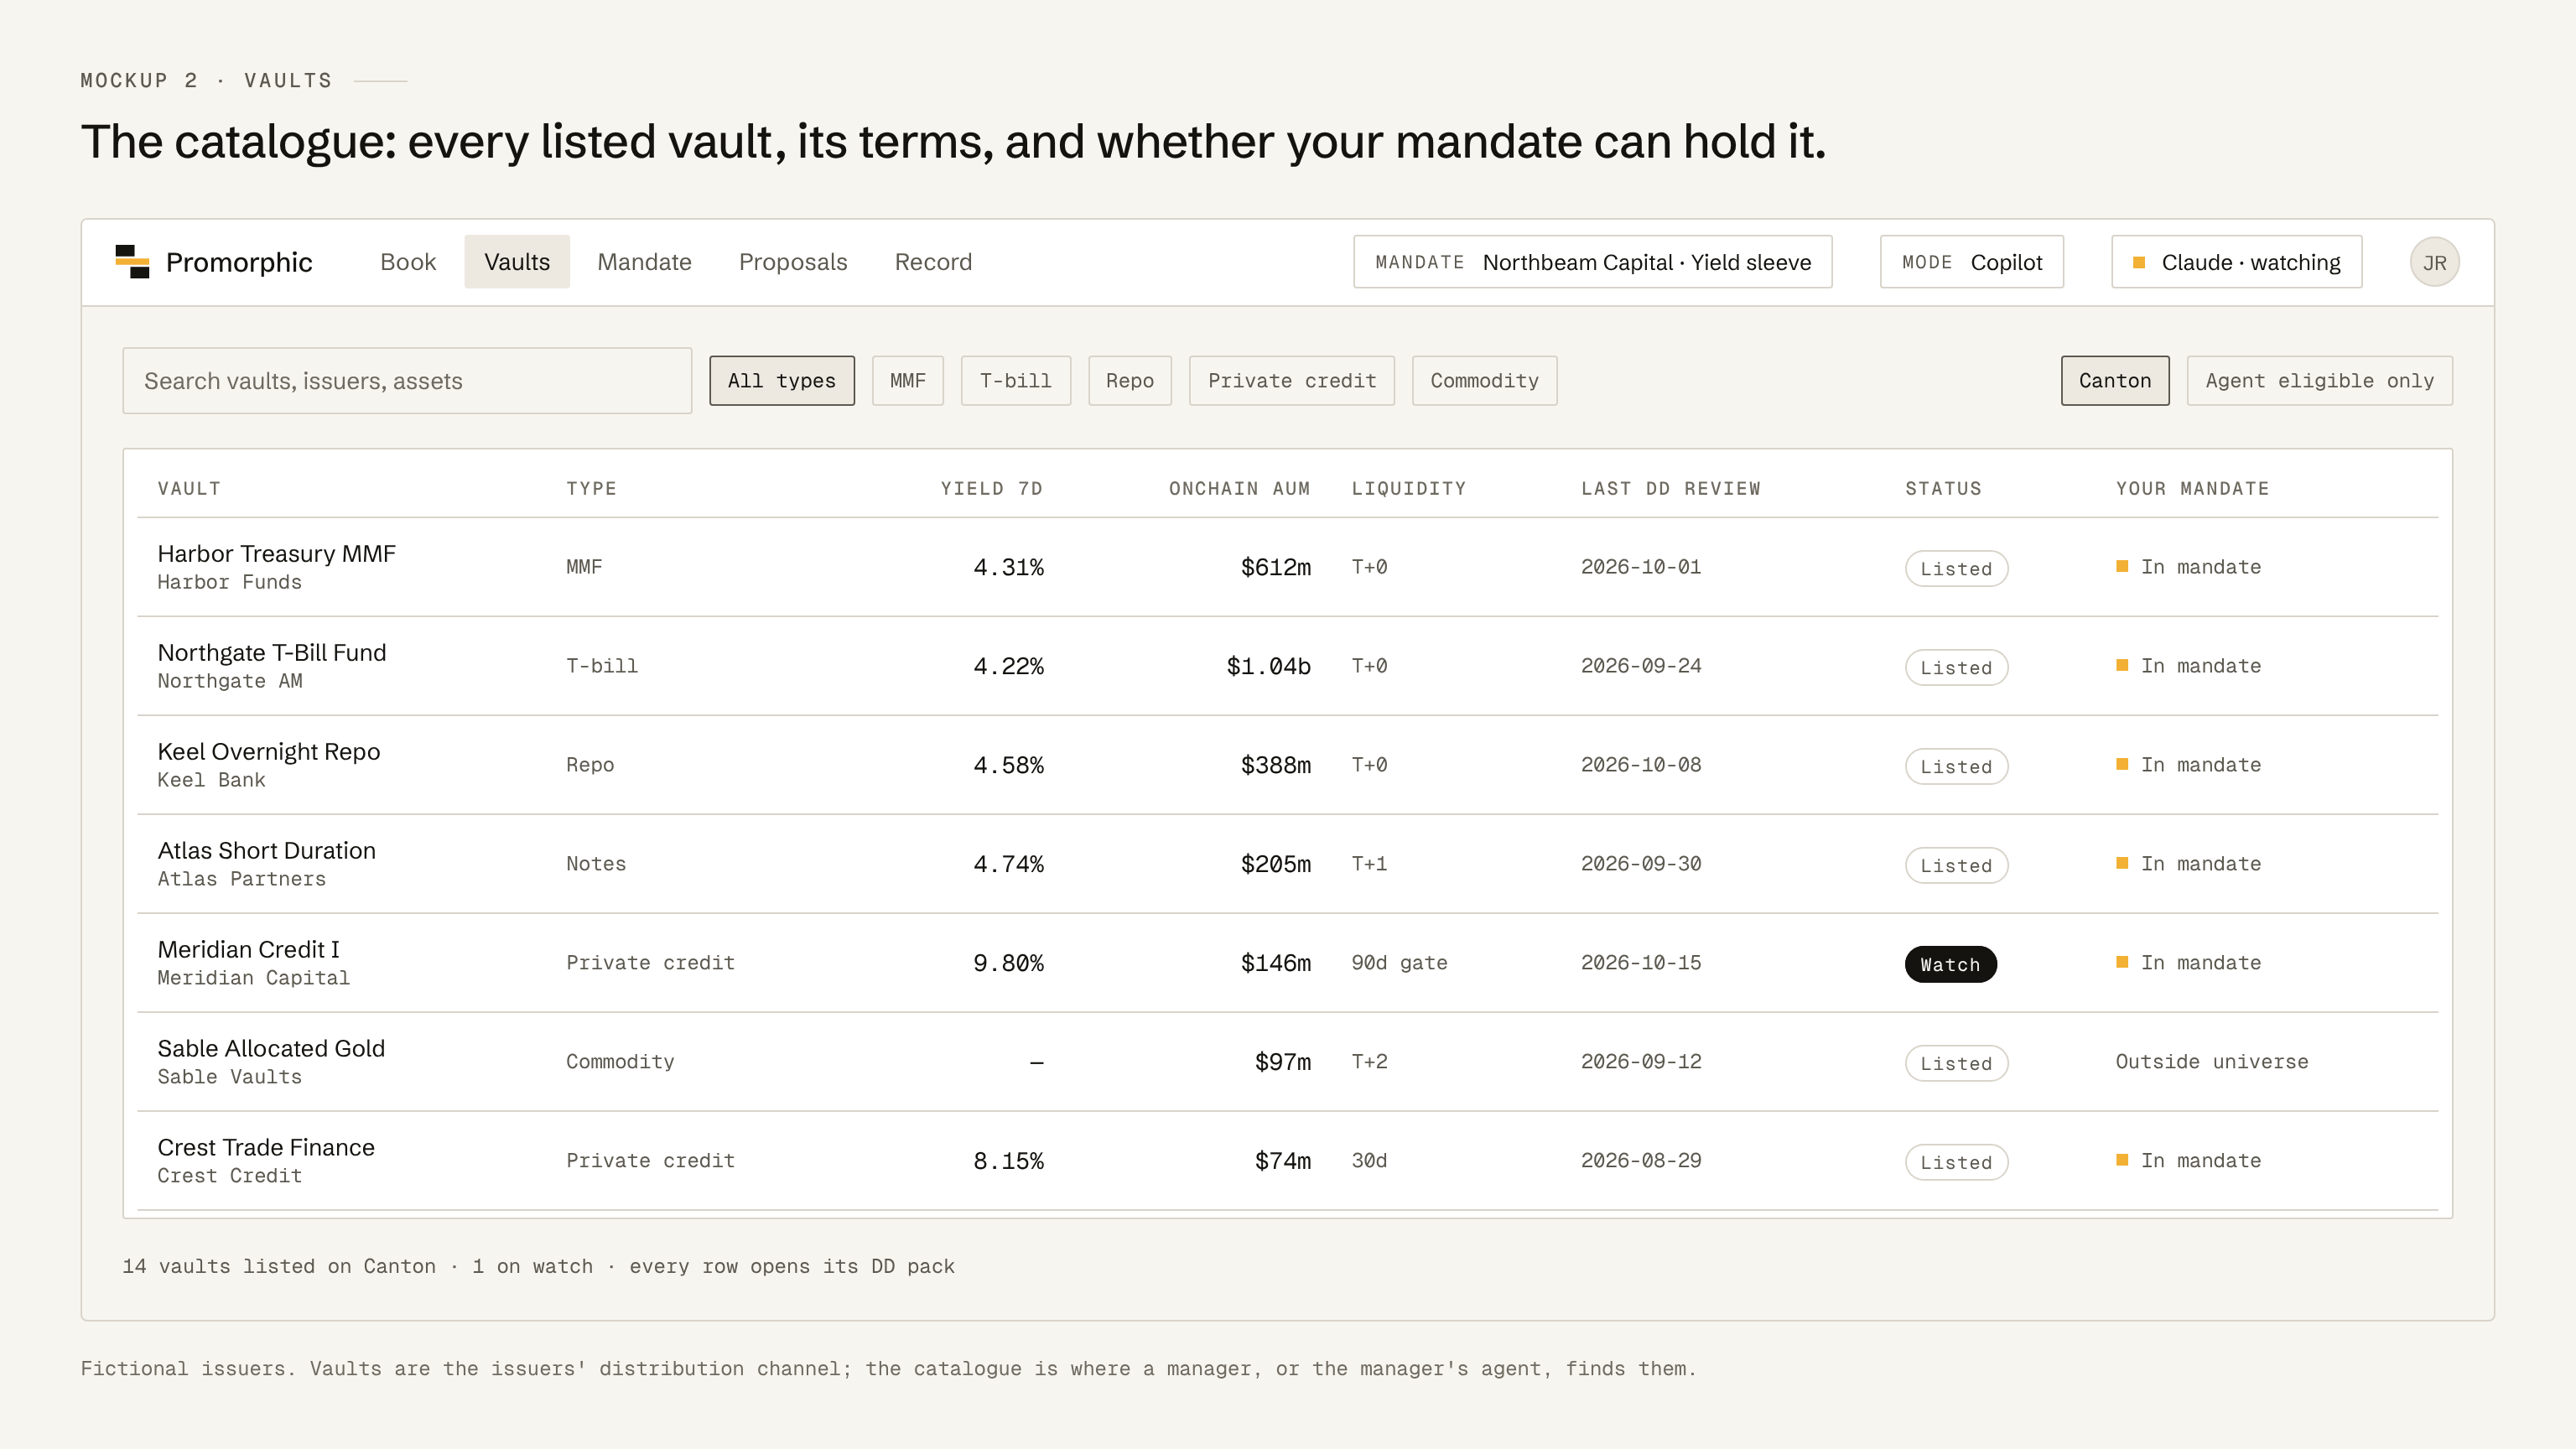Screen dimensions: 2576x1449
Task: Filter vaults by Commodity type
Action: tap(1484, 381)
